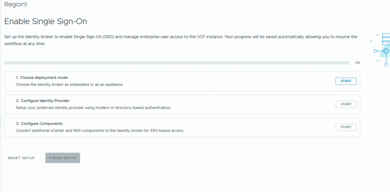Click the concentric circle node icon
The image size is (390, 192).
click(x=386, y=51)
